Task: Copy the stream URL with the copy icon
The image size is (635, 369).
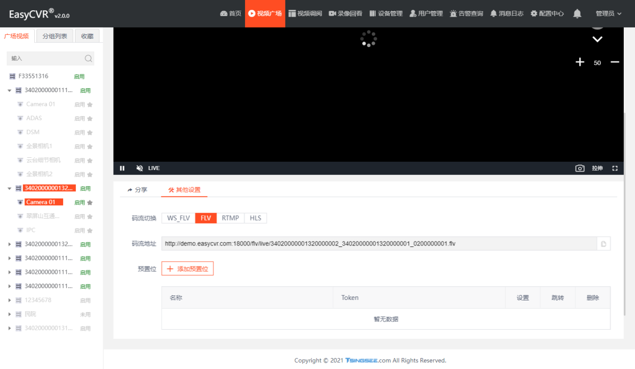Action: (603, 243)
